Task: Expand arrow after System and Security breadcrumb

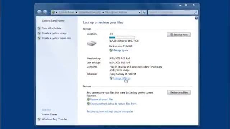Action: 103,13
